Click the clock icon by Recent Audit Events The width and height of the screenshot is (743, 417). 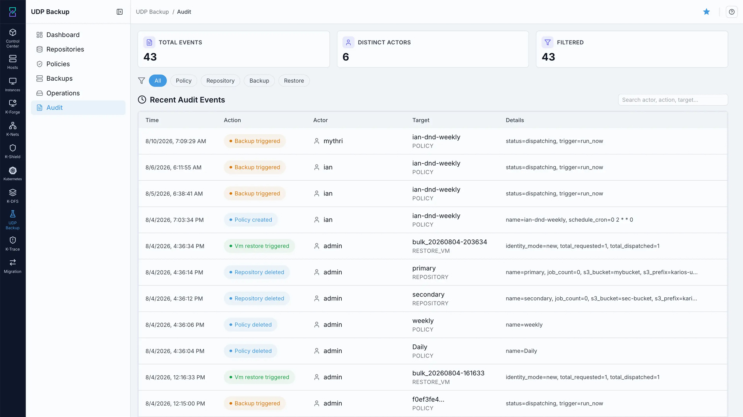click(x=142, y=100)
